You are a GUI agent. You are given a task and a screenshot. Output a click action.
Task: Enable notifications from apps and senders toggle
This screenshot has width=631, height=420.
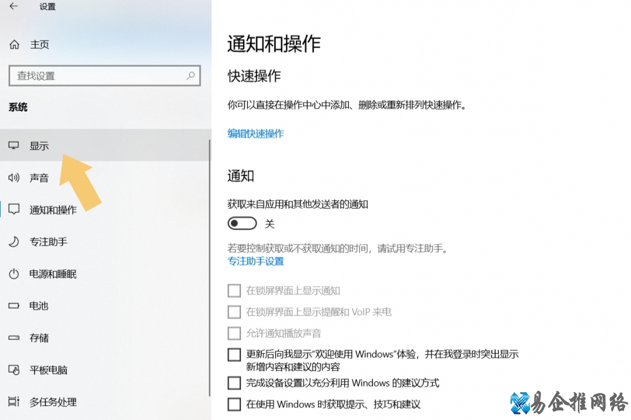click(x=242, y=223)
